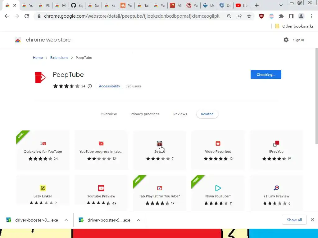Open YT Link Preview icon
318x238 pixels.
[x=276, y=188]
